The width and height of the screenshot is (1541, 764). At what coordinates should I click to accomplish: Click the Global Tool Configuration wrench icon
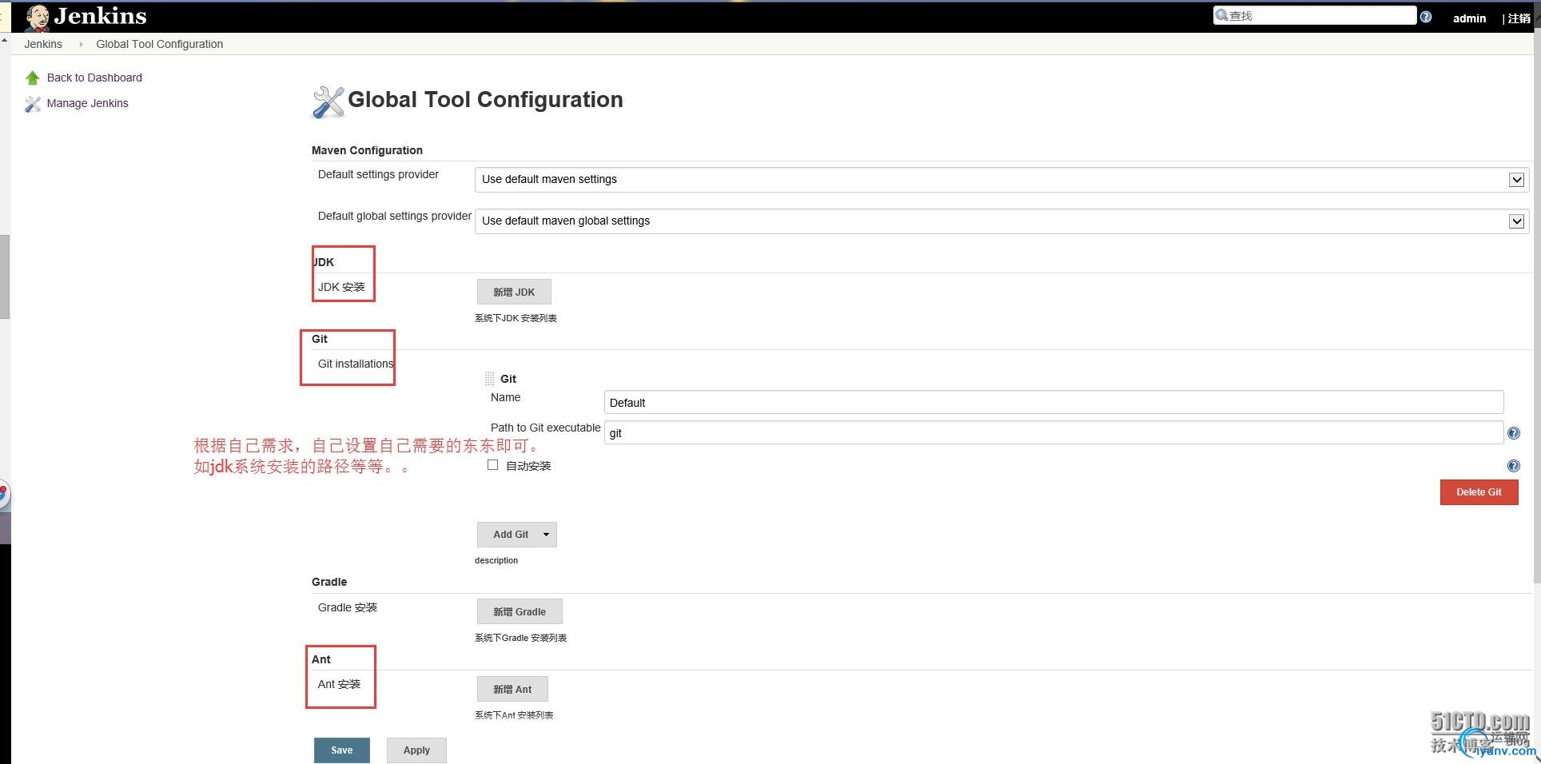[x=328, y=102]
